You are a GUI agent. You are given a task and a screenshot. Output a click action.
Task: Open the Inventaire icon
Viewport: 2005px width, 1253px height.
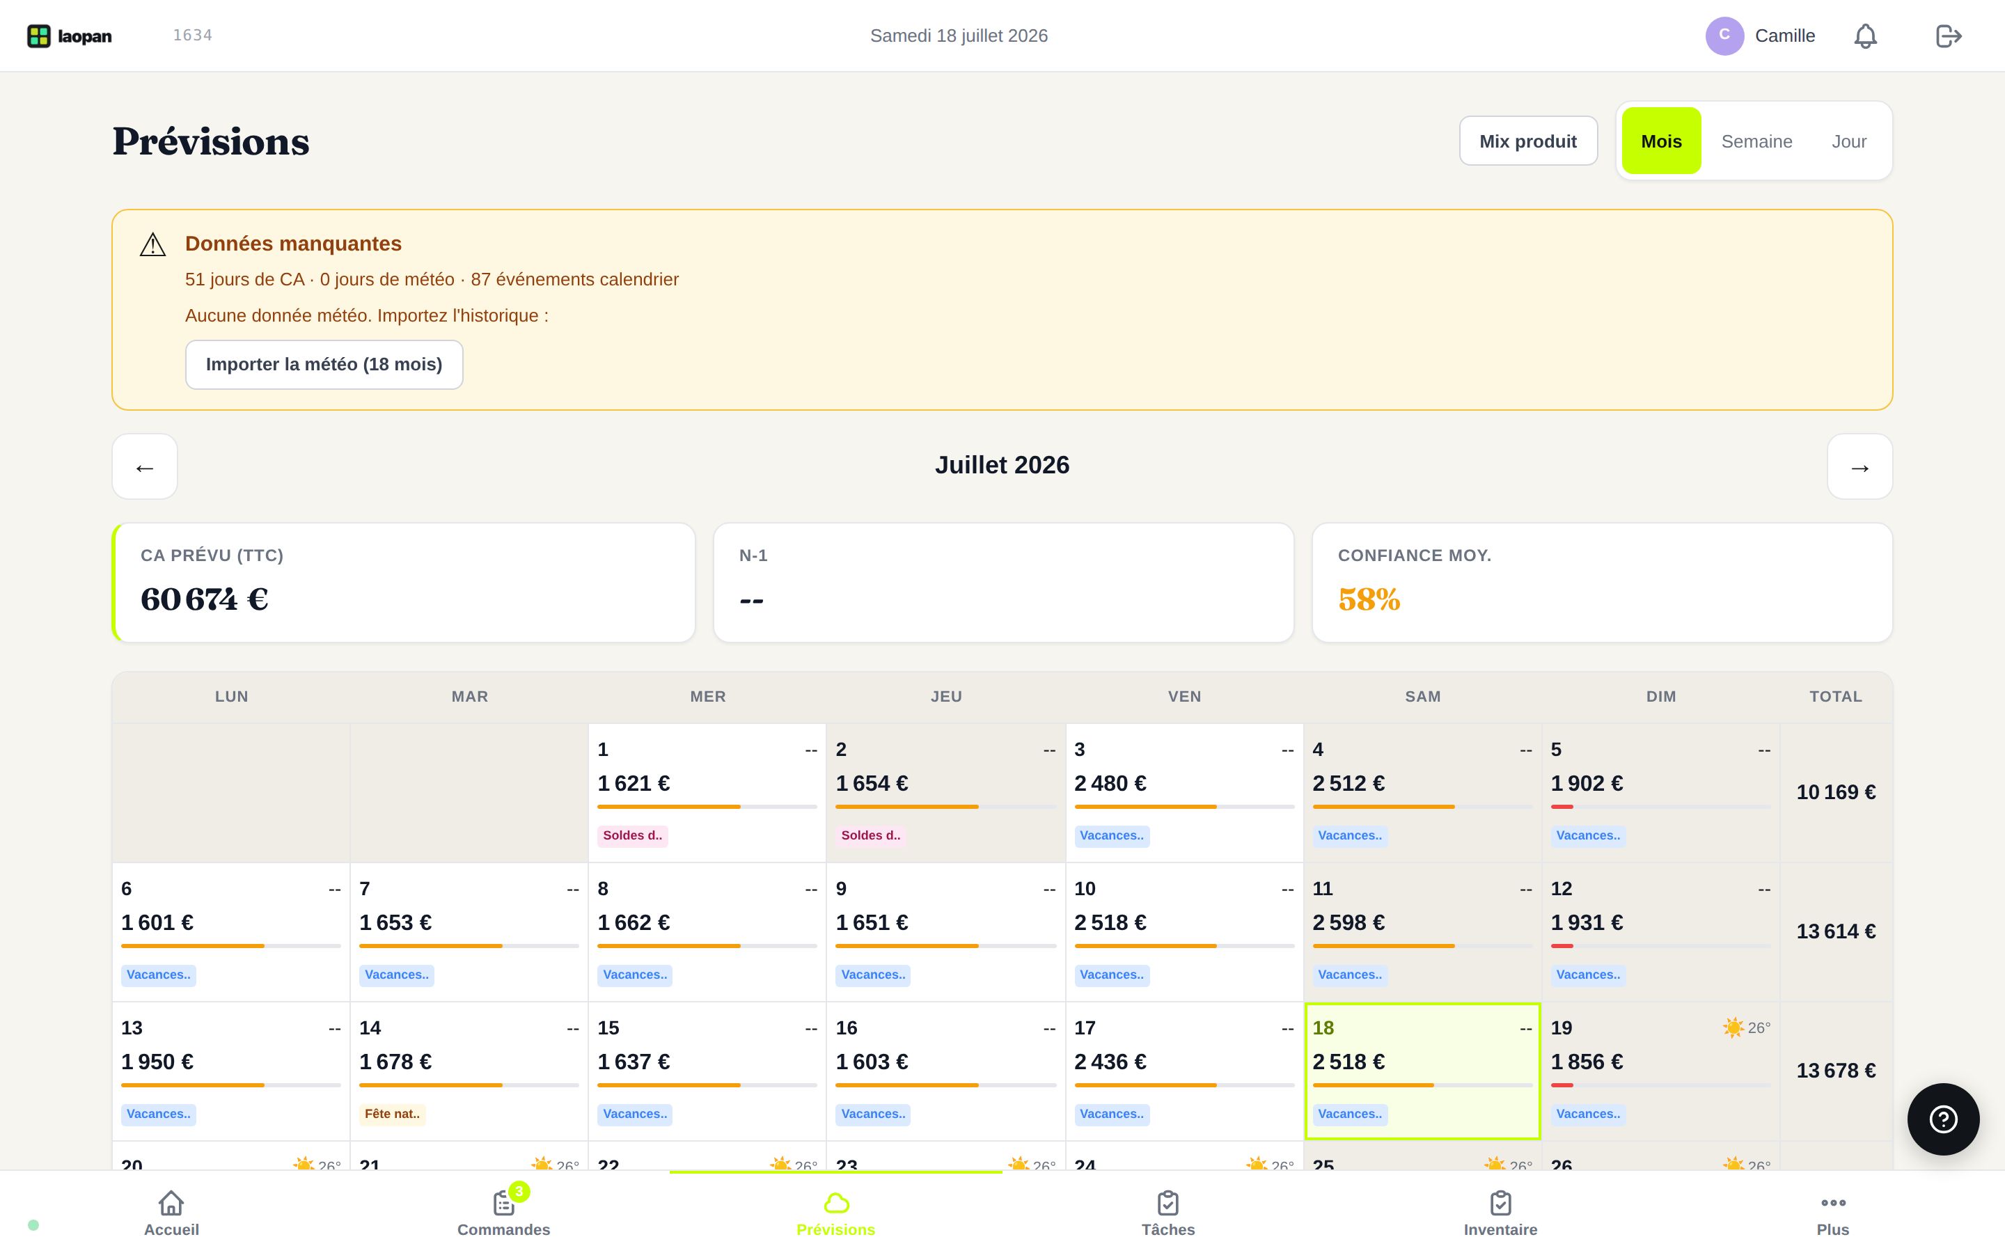pos(1500,1202)
